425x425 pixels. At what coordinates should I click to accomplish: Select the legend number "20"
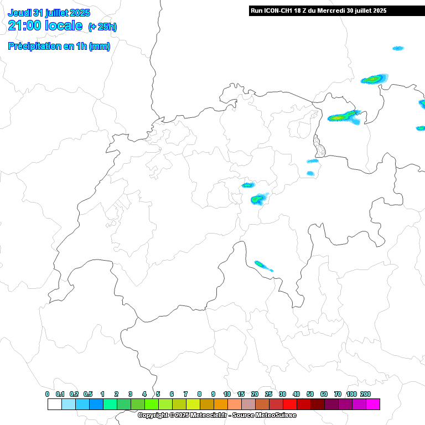click(x=255, y=394)
